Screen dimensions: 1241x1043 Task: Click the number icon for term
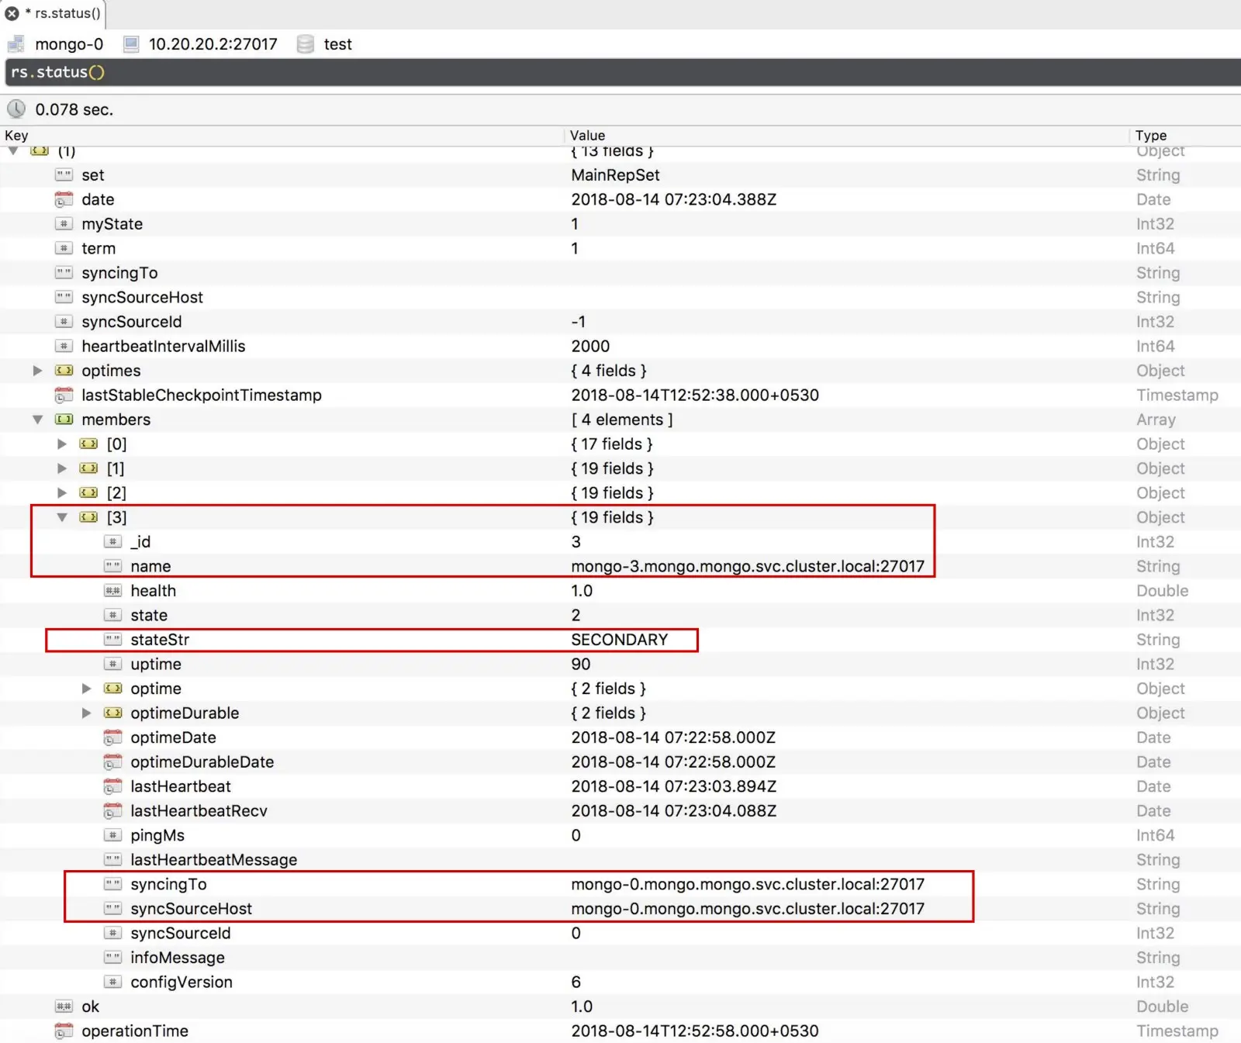pos(64,248)
